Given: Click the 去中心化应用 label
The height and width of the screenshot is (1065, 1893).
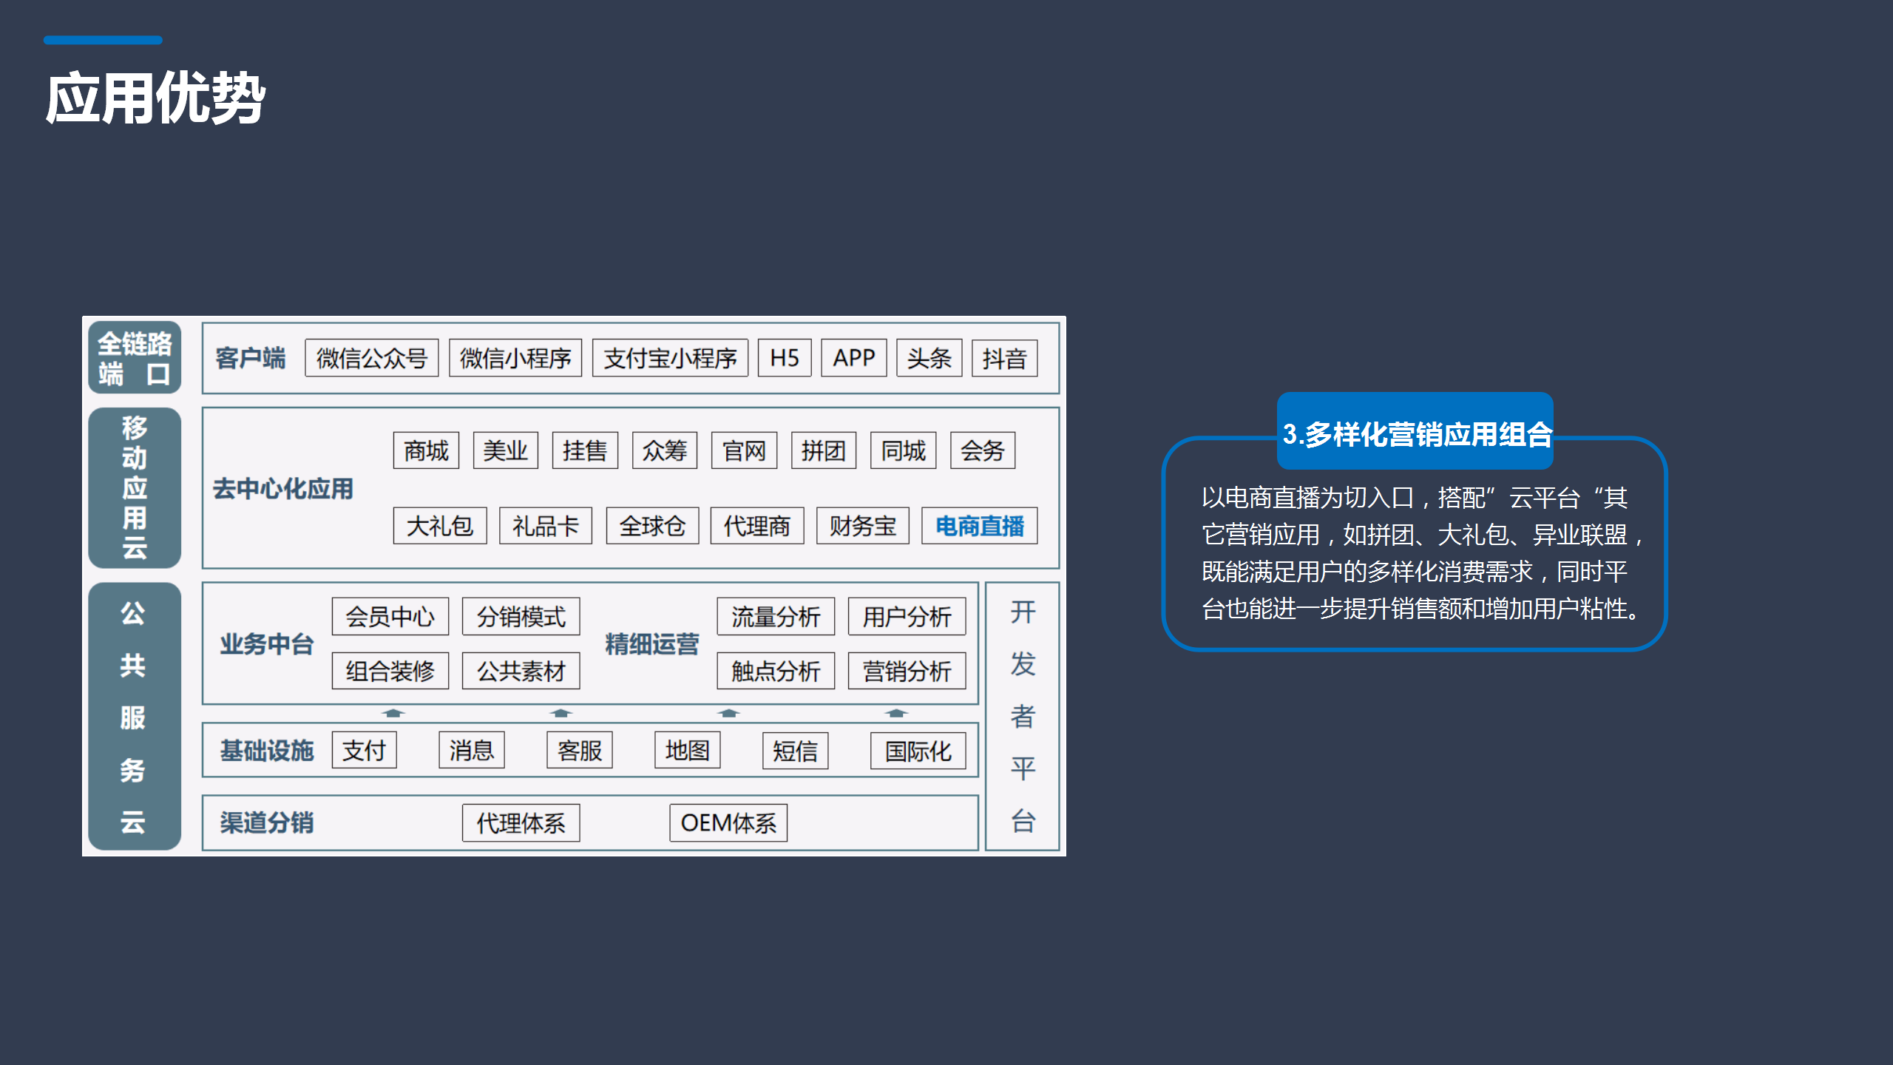Looking at the screenshot, I should point(282,488).
